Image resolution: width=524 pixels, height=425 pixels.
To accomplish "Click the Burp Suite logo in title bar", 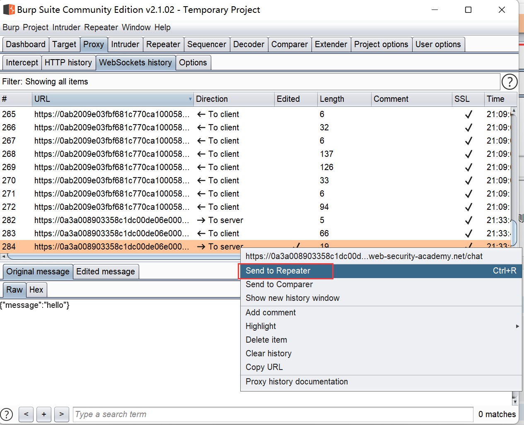I will click(9, 10).
